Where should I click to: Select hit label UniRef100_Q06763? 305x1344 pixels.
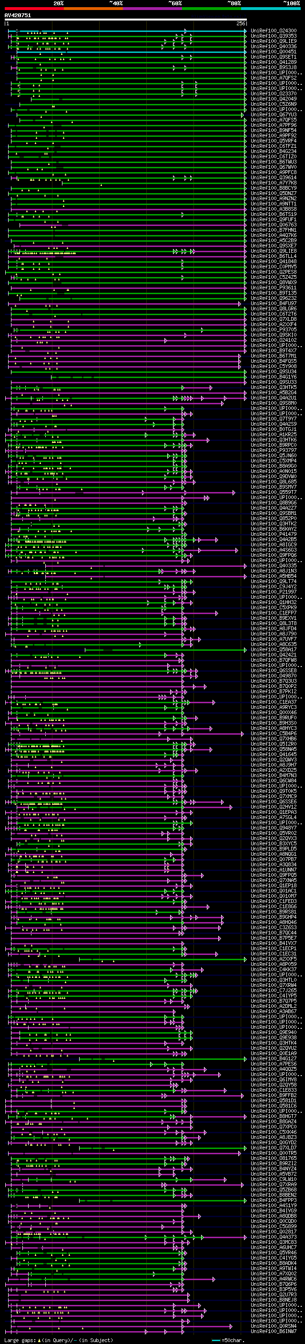[274, 225]
